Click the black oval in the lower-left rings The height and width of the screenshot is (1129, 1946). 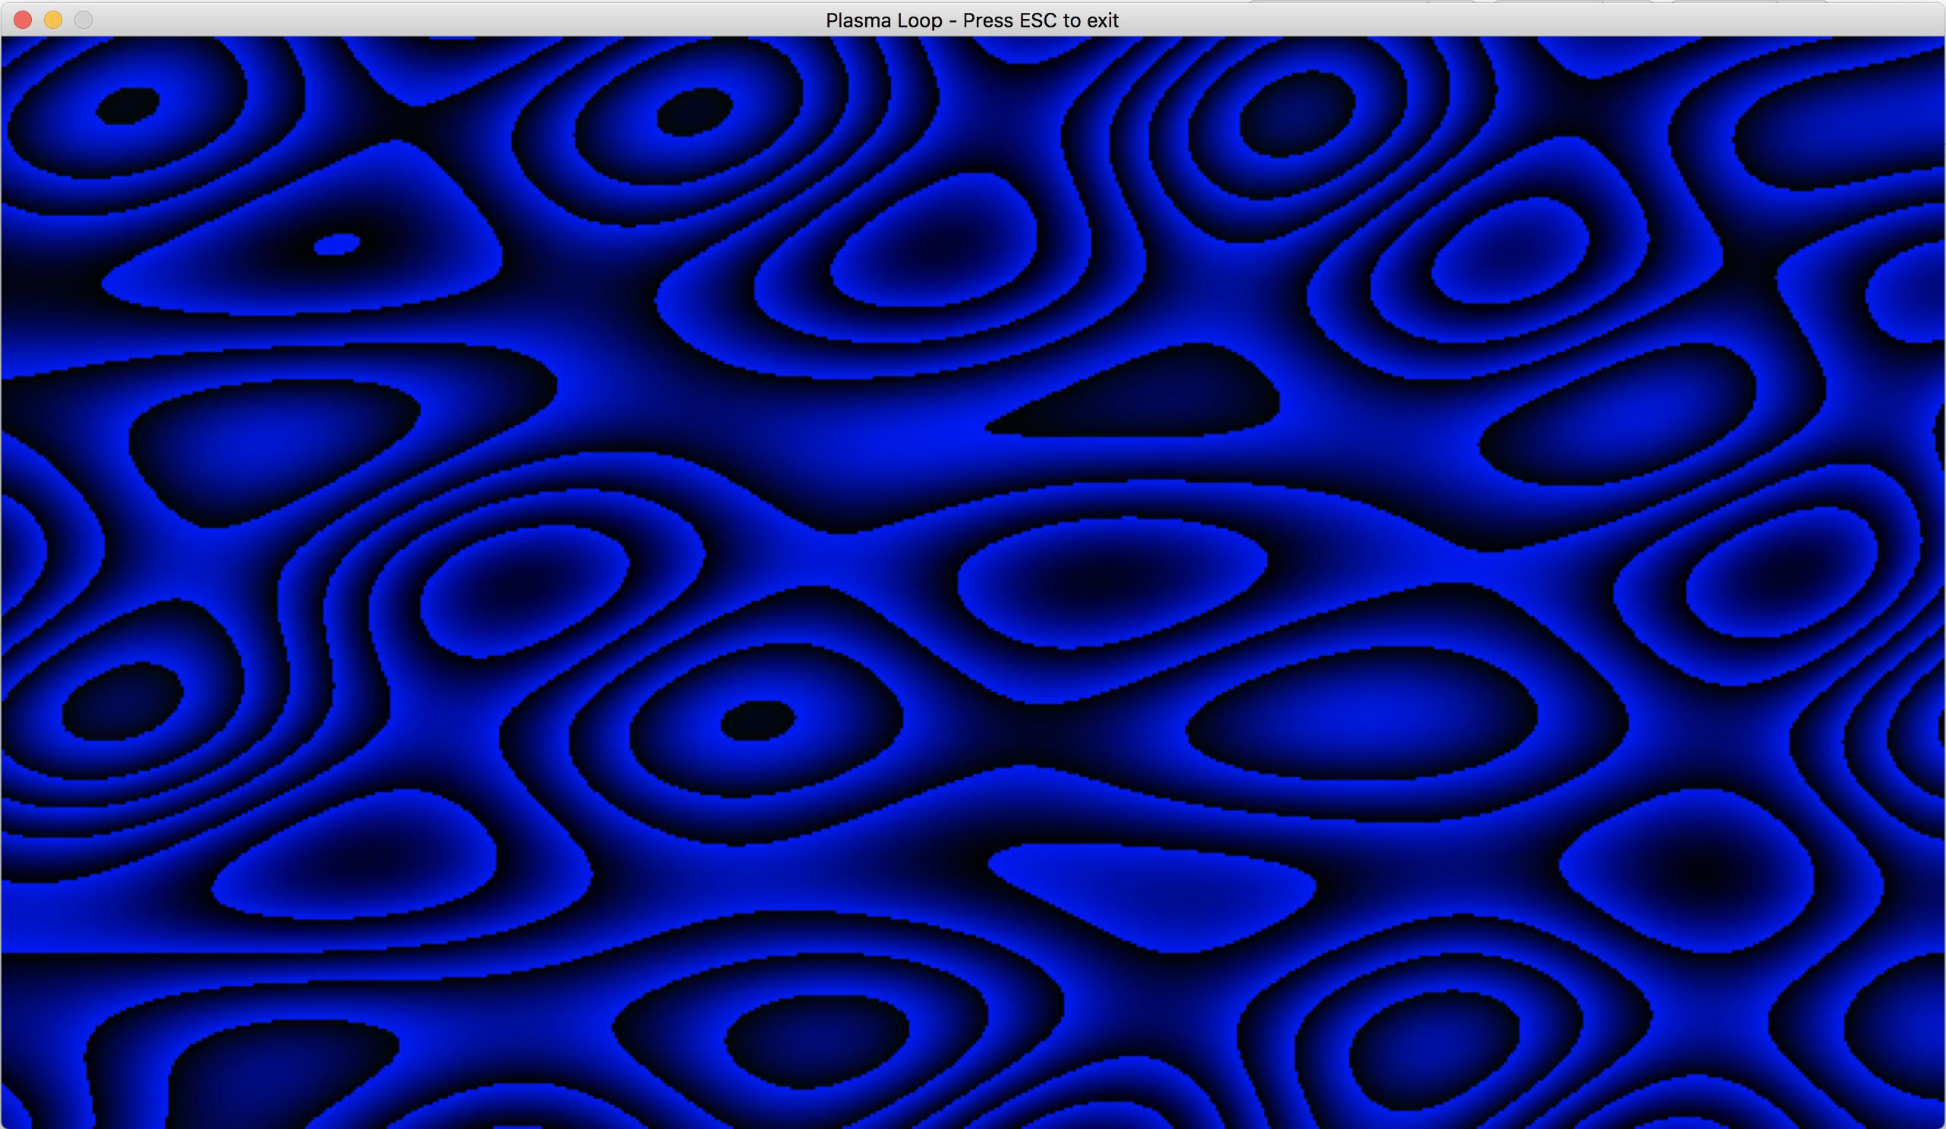coord(122,701)
